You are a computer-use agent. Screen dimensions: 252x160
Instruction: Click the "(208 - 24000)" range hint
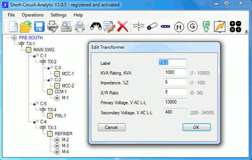(x=202, y=113)
